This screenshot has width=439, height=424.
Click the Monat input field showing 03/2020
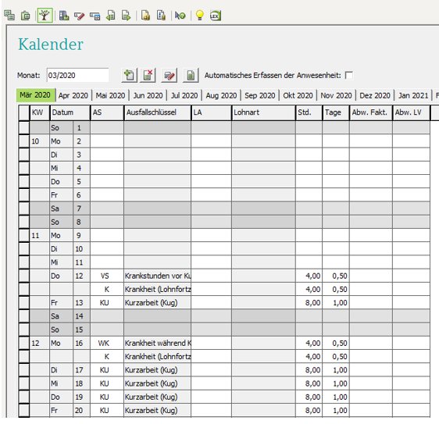(x=77, y=75)
